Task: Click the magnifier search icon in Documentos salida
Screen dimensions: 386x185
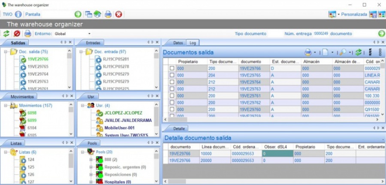Action: [x=343, y=52]
